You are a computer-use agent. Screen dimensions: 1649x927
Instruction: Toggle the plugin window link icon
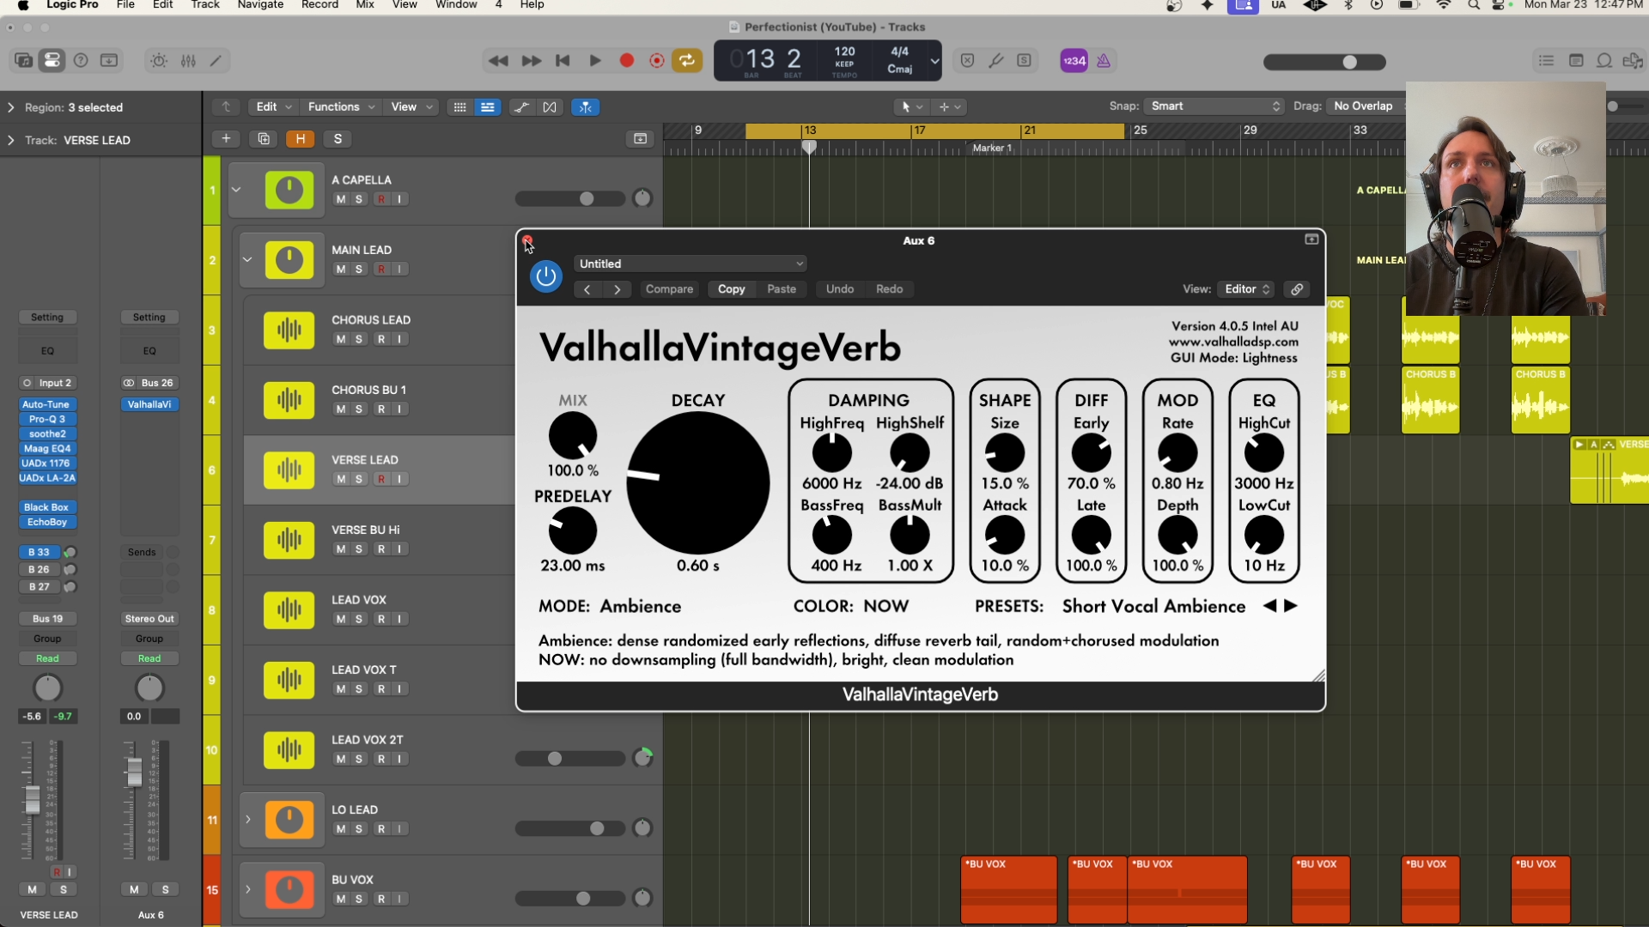[1297, 289]
